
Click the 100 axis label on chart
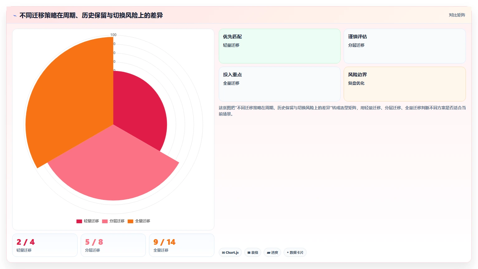click(x=113, y=35)
